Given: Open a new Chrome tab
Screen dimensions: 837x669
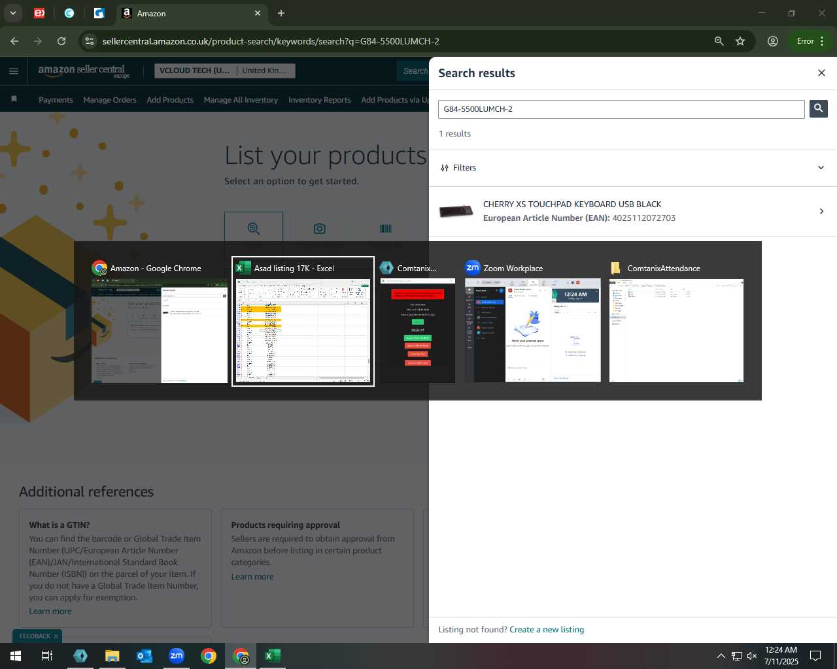Looking at the screenshot, I should 281,13.
